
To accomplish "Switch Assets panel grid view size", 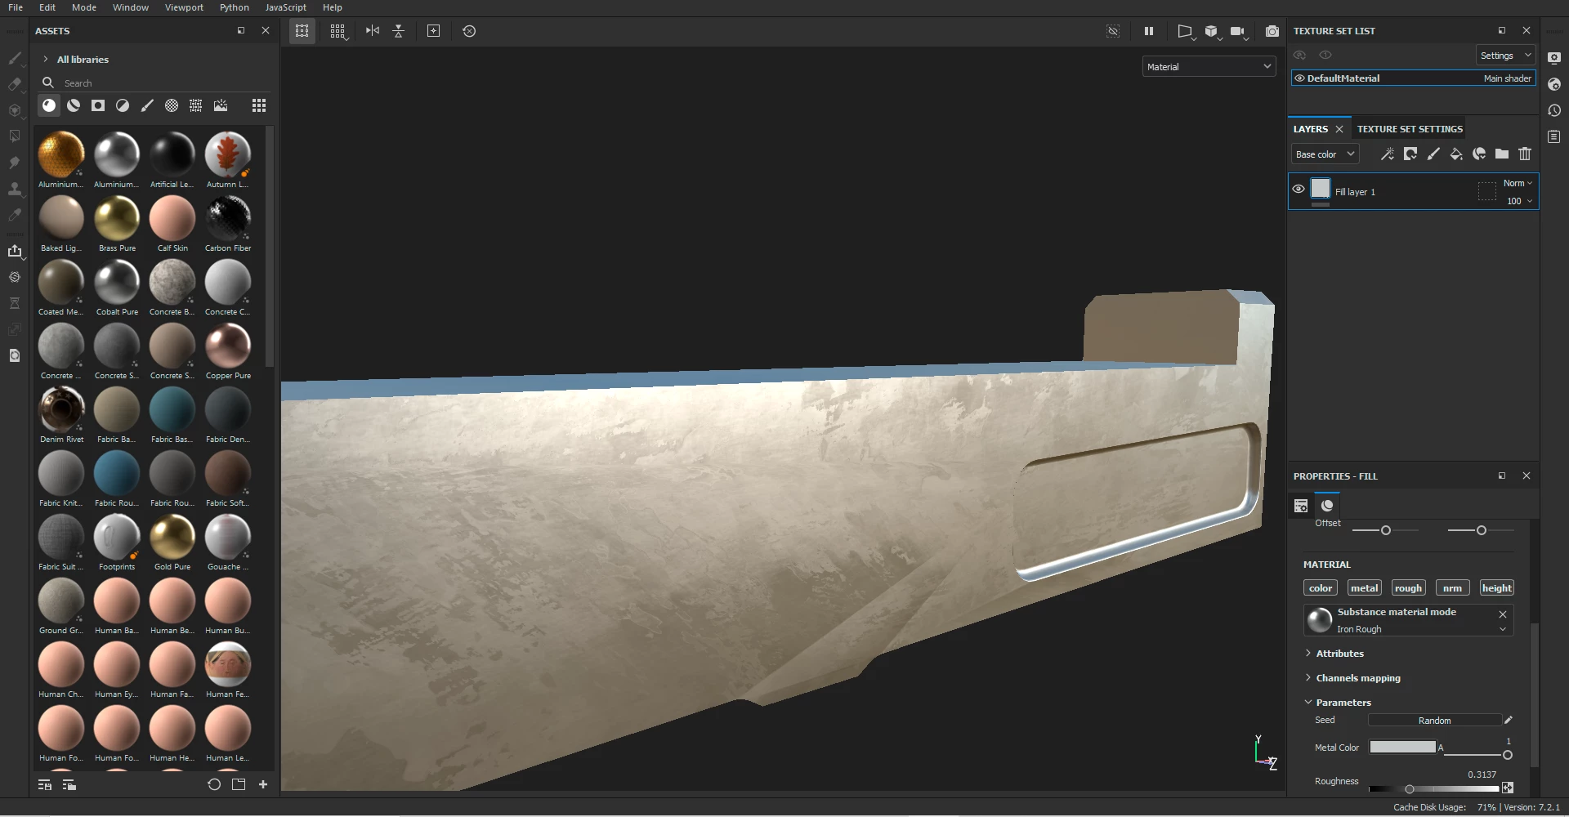I will (259, 105).
